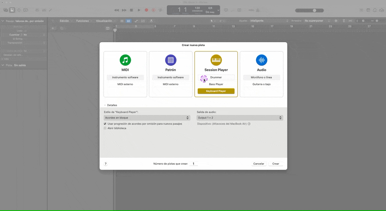
Task: Click the Número de pistas que crear field
Action: click(x=194, y=164)
